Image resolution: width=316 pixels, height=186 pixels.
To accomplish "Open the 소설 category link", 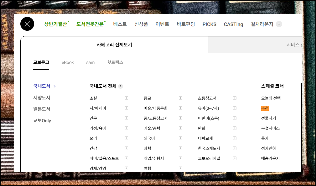I will click(x=93, y=98).
